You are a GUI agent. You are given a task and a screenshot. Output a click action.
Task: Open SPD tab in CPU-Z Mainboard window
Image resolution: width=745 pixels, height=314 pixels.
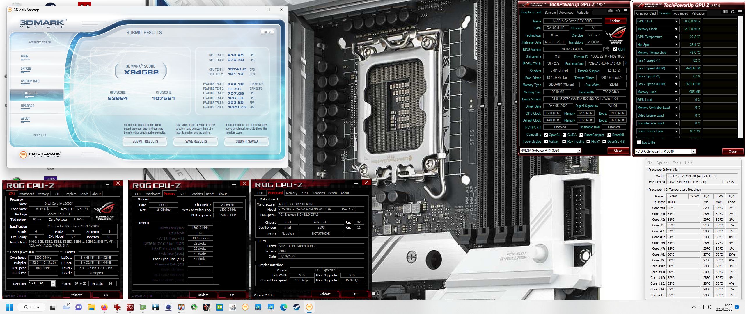(x=305, y=193)
